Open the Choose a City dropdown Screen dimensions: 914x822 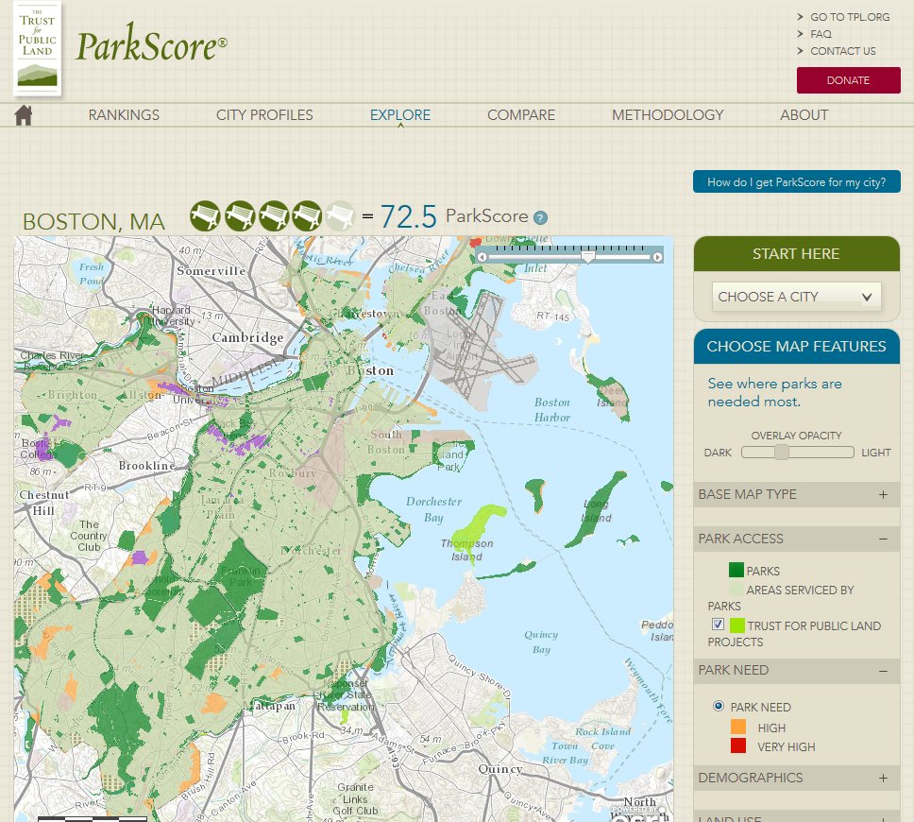796,297
